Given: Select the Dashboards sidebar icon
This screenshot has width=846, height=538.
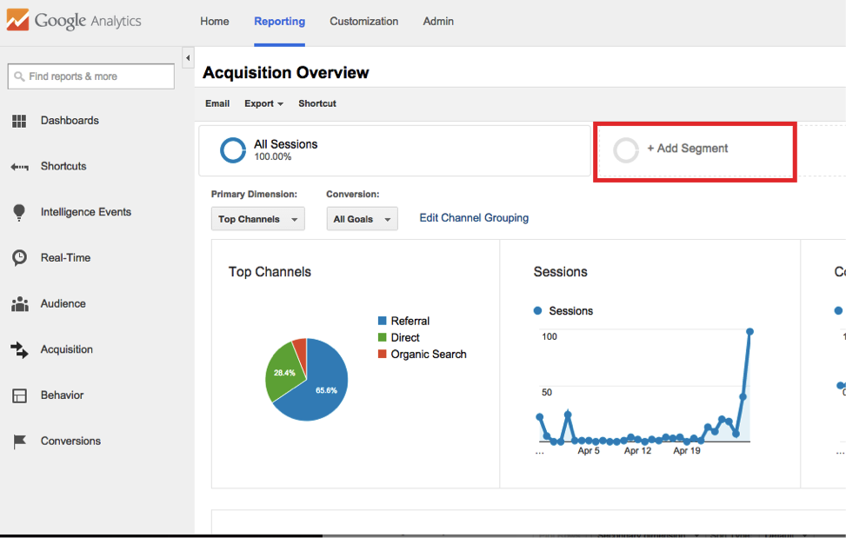Looking at the screenshot, I should click(x=19, y=120).
